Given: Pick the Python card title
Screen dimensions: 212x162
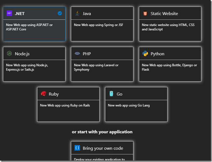Looking at the screenshot, I should coord(157,54).
